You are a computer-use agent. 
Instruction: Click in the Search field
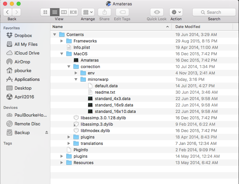pos(214,12)
